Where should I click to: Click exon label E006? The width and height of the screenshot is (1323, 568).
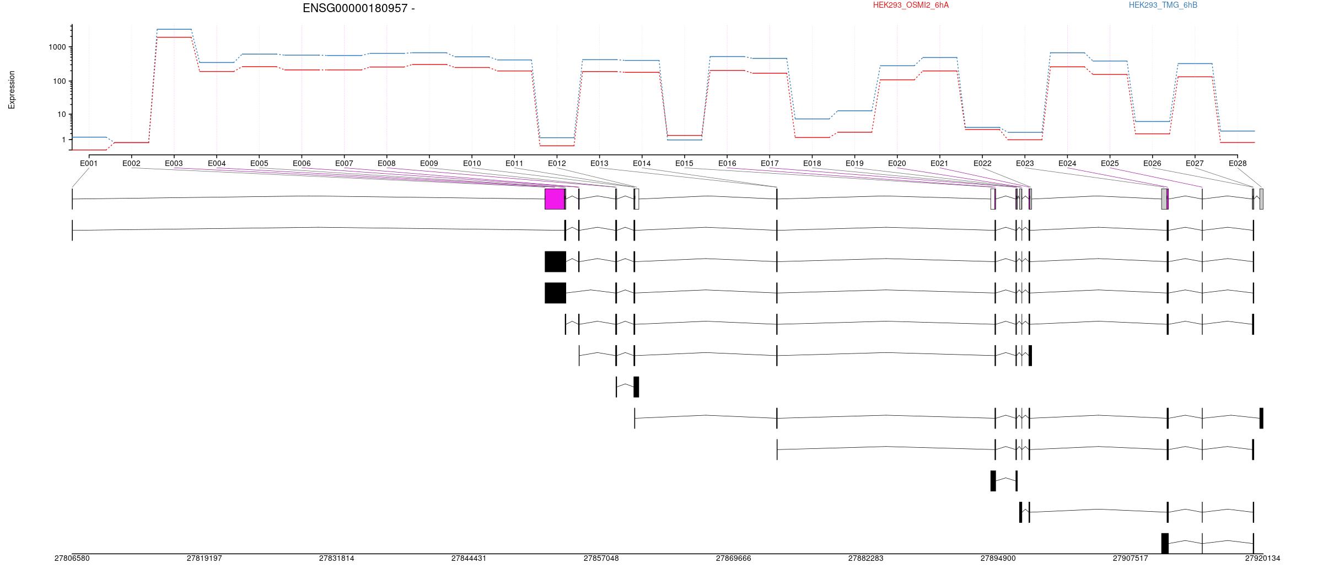[x=302, y=163]
